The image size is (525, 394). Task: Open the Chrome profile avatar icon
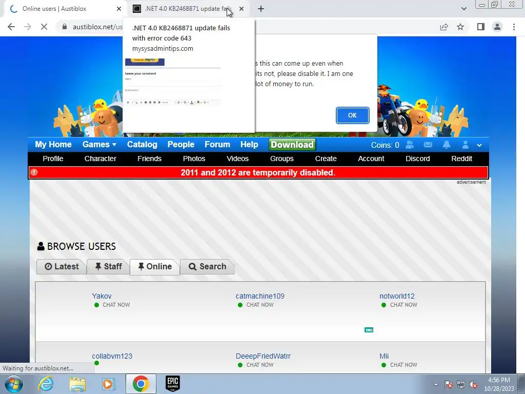[497, 27]
